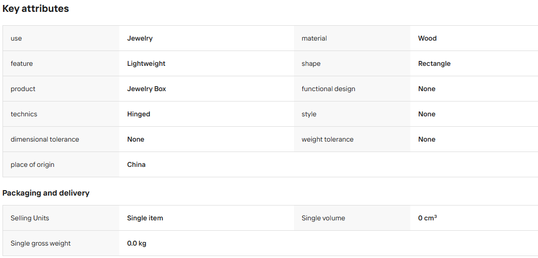Click the Hinged technics value
538x258 pixels.
139,114
